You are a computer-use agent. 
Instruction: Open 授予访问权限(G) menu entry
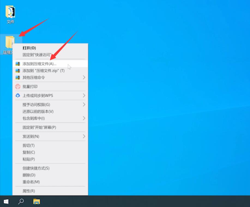click(x=50, y=105)
